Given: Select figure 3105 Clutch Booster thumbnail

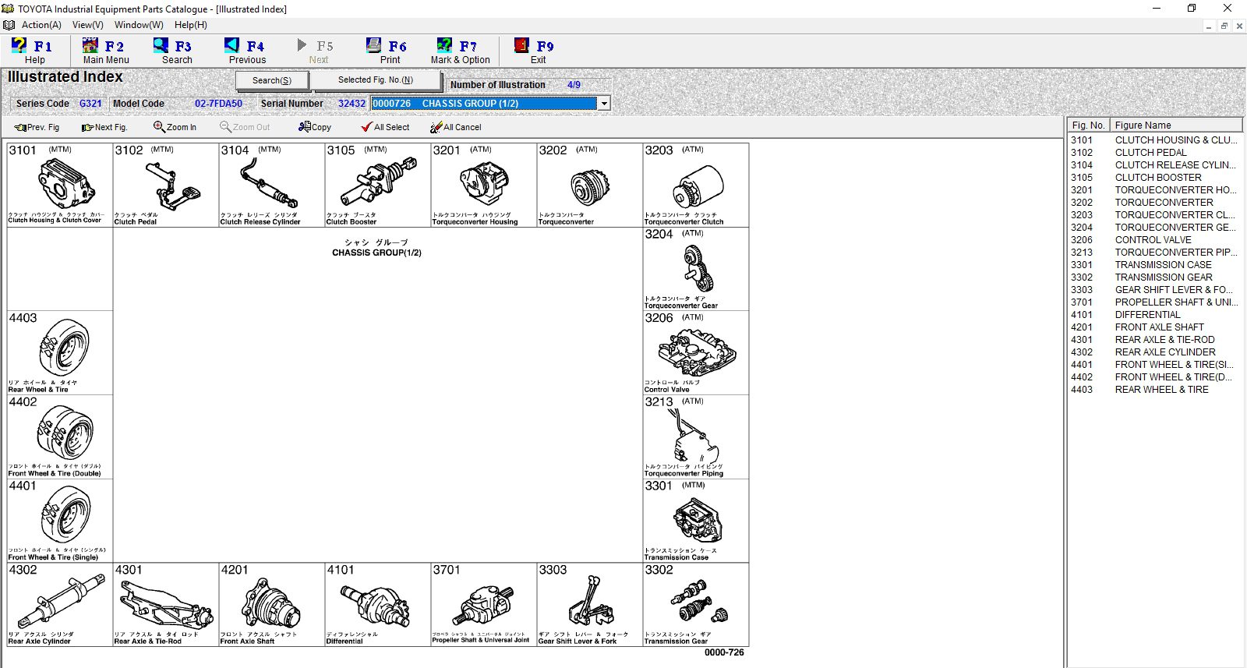Looking at the screenshot, I should [x=378, y=185].
